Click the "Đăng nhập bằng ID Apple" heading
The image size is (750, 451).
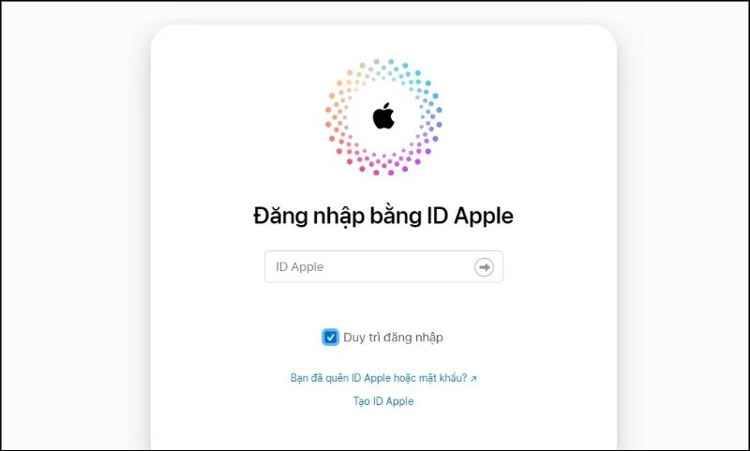pos(383,217)
